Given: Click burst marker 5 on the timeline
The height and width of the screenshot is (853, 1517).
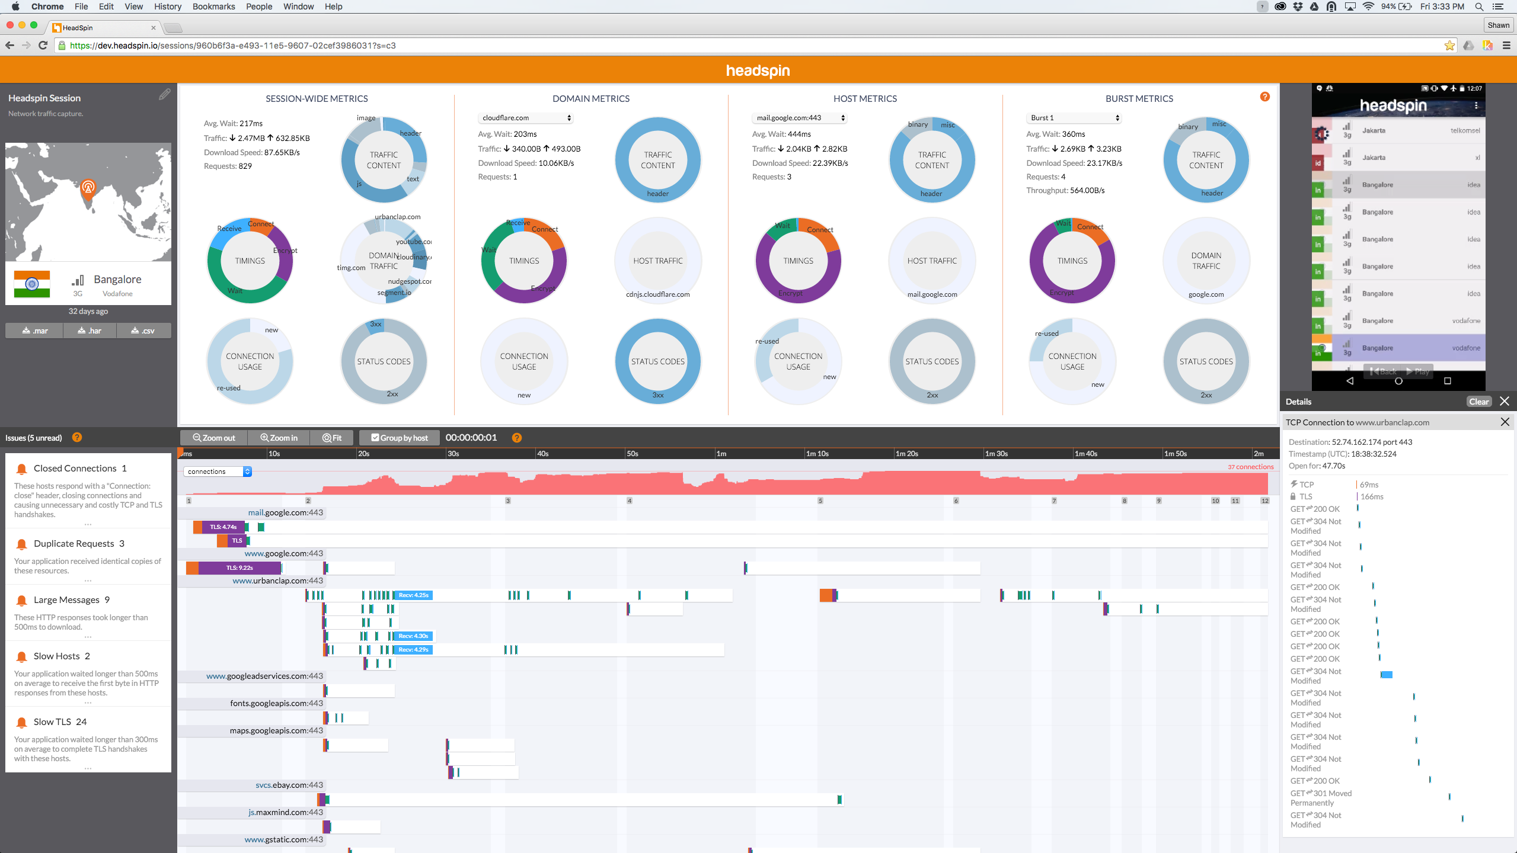Looking at the screenshot, I should click(x=820, y=501).
